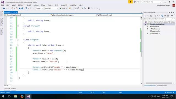Viewport: 176px width, 99px height.
Task: Collapse the Main method outline
Action: 18,45
